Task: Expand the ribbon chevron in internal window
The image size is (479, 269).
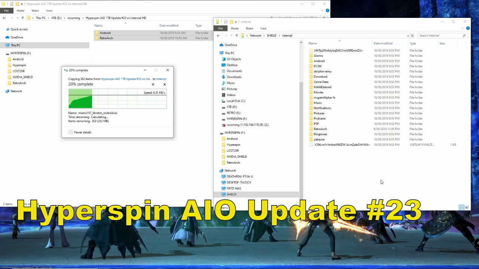Action: click(463, 28)
